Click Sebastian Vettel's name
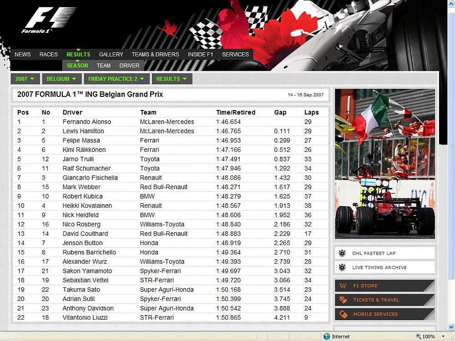Screen dimensions: 455x341 pos(86,280)
